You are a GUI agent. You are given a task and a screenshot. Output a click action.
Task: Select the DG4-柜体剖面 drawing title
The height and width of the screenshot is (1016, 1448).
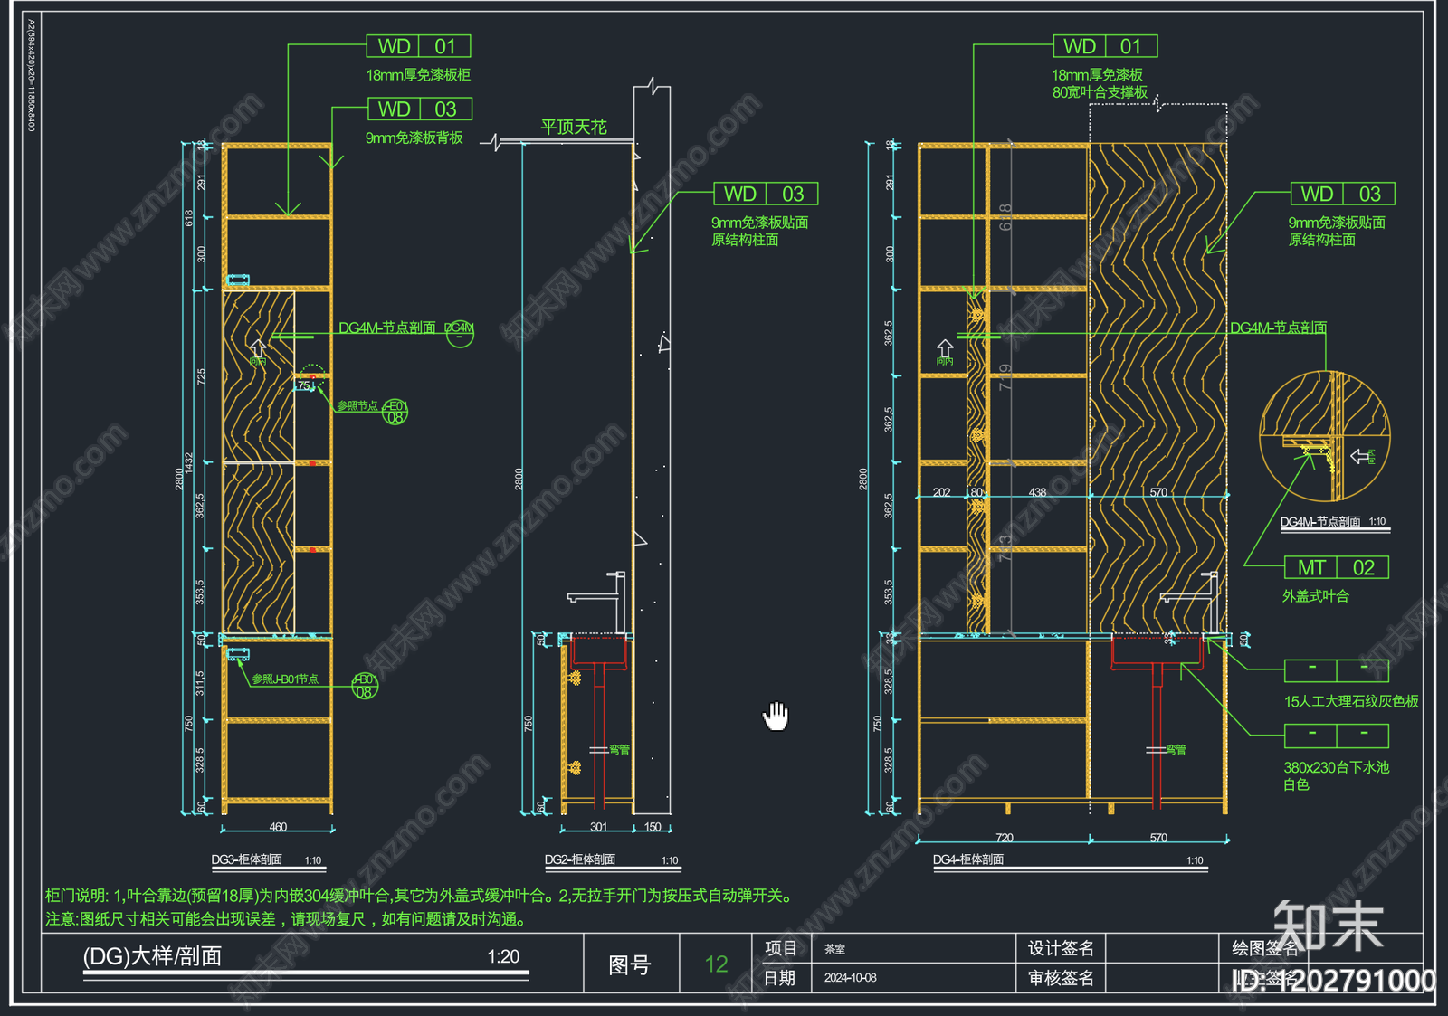968,859
